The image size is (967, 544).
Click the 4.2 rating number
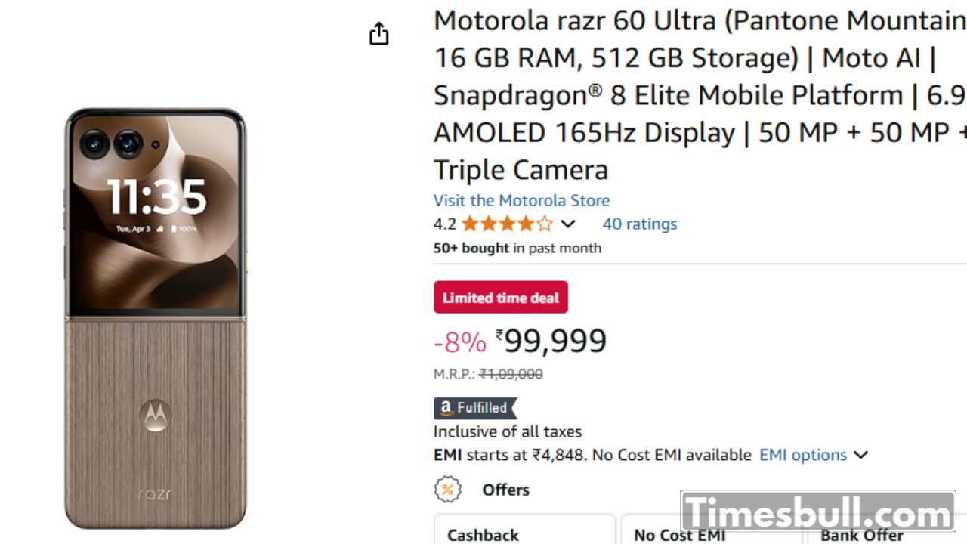(444, 224)
